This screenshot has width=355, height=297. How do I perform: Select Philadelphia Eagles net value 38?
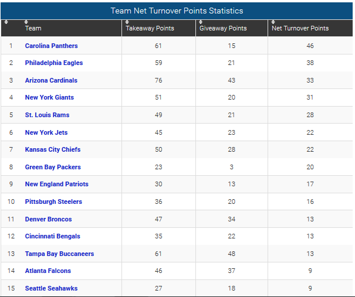pyautogui.click(x=310, y=63)
